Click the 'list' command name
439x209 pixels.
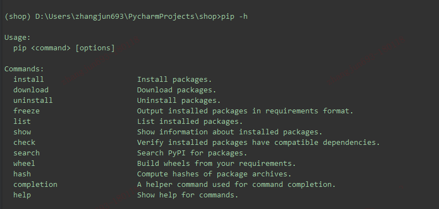[x=22, y=121]
